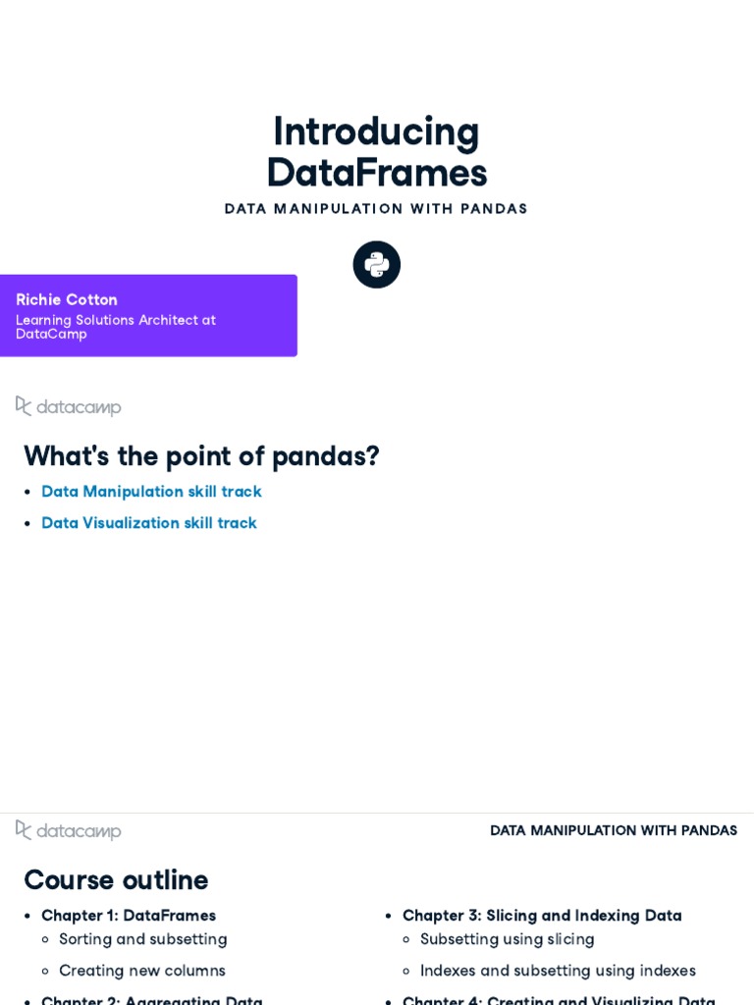754x1005 pixels.
Task: Click the datacamp logo on Course outline slide
Action: click(x=69, y=830)
